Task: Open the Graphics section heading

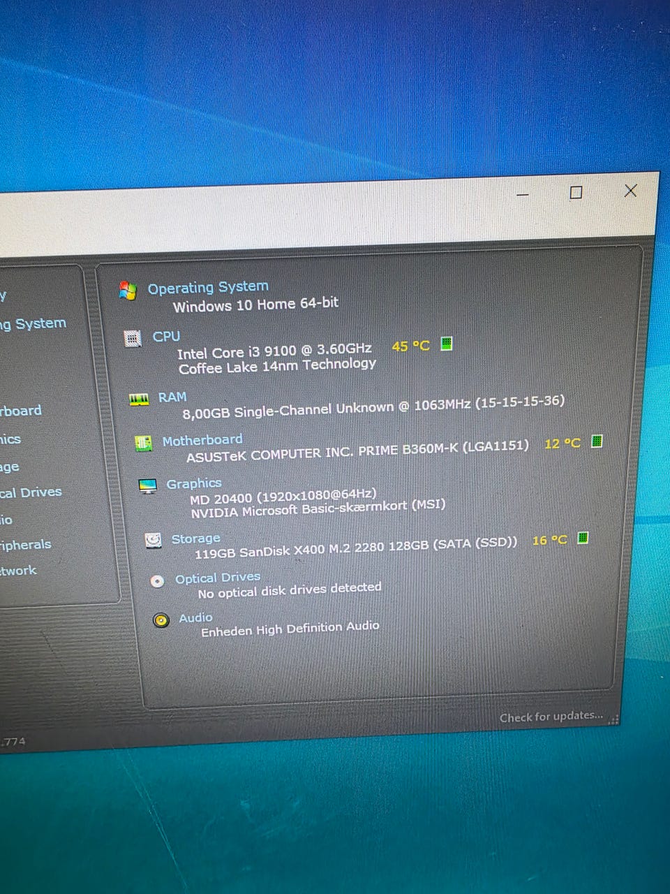Action: pos(193,483)
